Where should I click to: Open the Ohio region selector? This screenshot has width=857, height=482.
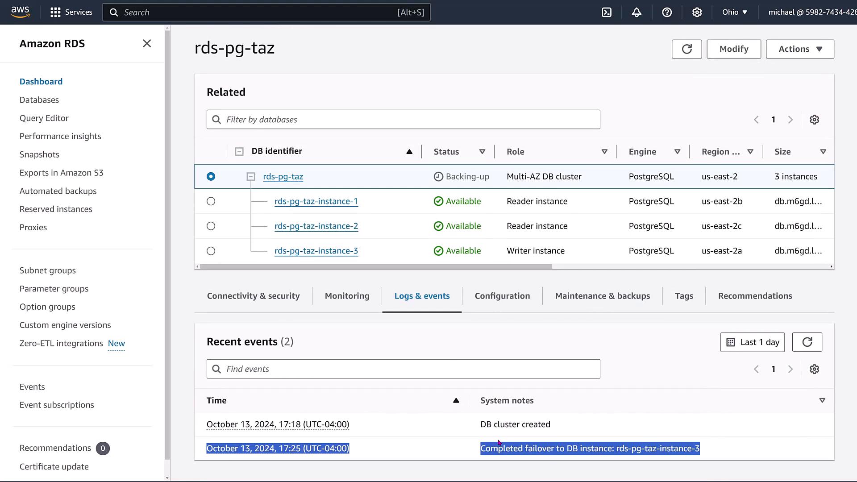[735, 12]
